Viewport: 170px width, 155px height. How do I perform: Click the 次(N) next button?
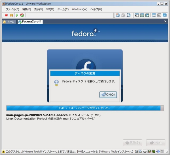[x=156, y=142]
